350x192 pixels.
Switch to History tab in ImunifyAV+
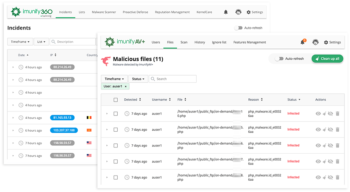point(200,42)
